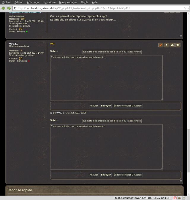Open the Affichage menu
This screenshot has width=190, height=200.
(33, 2)
